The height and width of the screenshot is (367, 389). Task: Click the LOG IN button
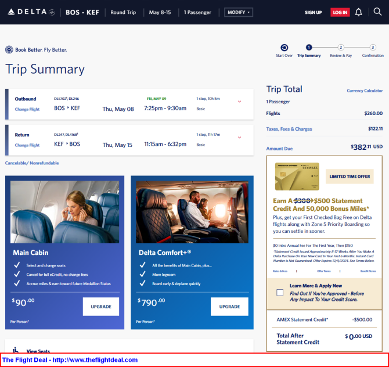[340, 12]
